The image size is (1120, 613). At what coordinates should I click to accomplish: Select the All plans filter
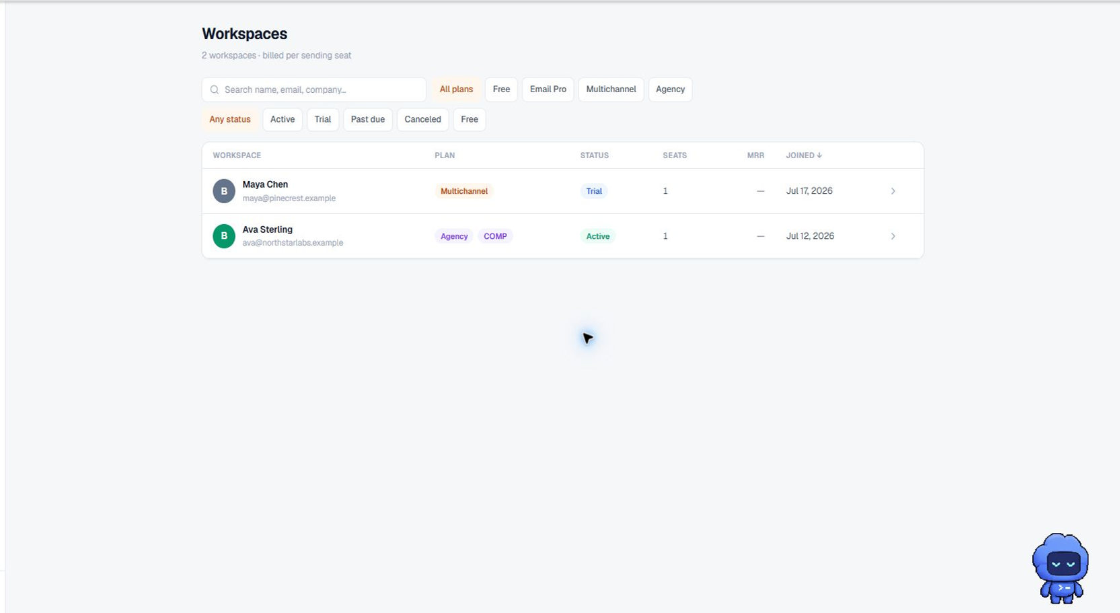click(456, 89)
